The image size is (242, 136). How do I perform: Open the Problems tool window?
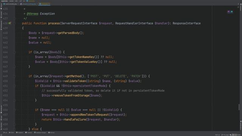coord(20,133)
